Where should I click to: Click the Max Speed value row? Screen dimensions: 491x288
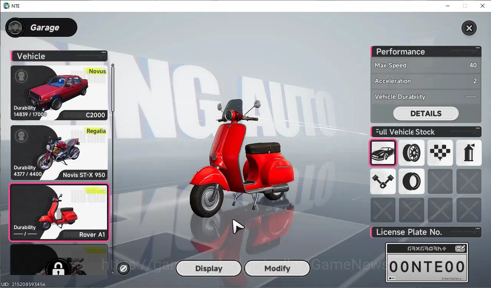pos(426,65)
